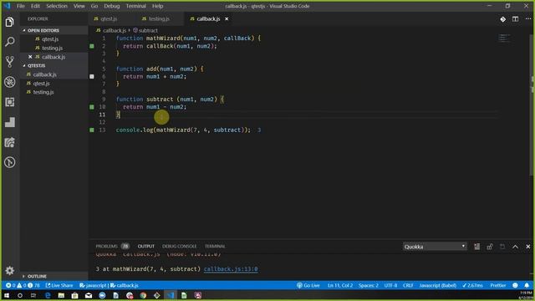Click the code minimap
Viewport: 535px width, 301px height.
click(x=504, y=38)
